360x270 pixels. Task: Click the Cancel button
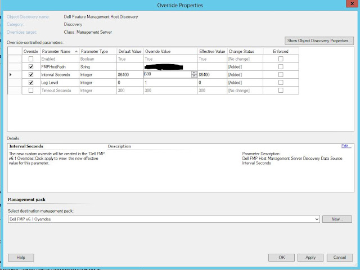[340, 258]
